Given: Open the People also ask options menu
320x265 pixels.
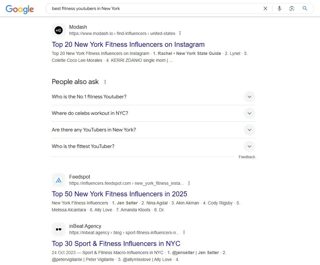Looking at the screenshot, I should tap(105, 81).
